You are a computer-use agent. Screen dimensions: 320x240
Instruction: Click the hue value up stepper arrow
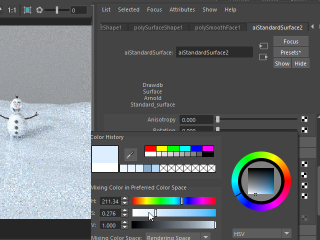point(124,199)
